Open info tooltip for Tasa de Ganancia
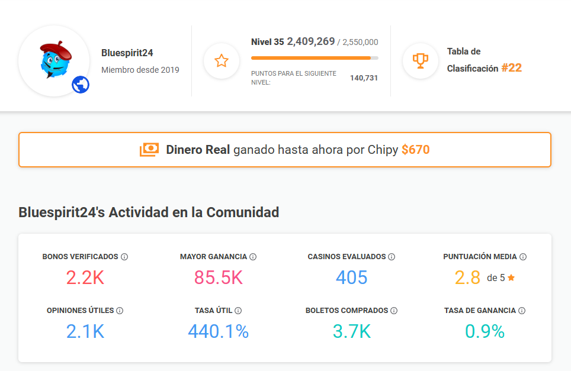 522,310
